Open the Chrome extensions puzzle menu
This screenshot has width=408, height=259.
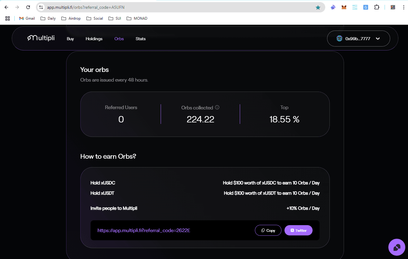[377, 7]
